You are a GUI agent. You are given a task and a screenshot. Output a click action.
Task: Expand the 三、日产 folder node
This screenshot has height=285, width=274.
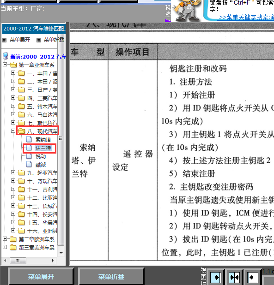(13, 89)
